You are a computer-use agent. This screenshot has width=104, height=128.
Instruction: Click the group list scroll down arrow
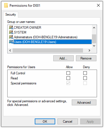coord(94,46)
